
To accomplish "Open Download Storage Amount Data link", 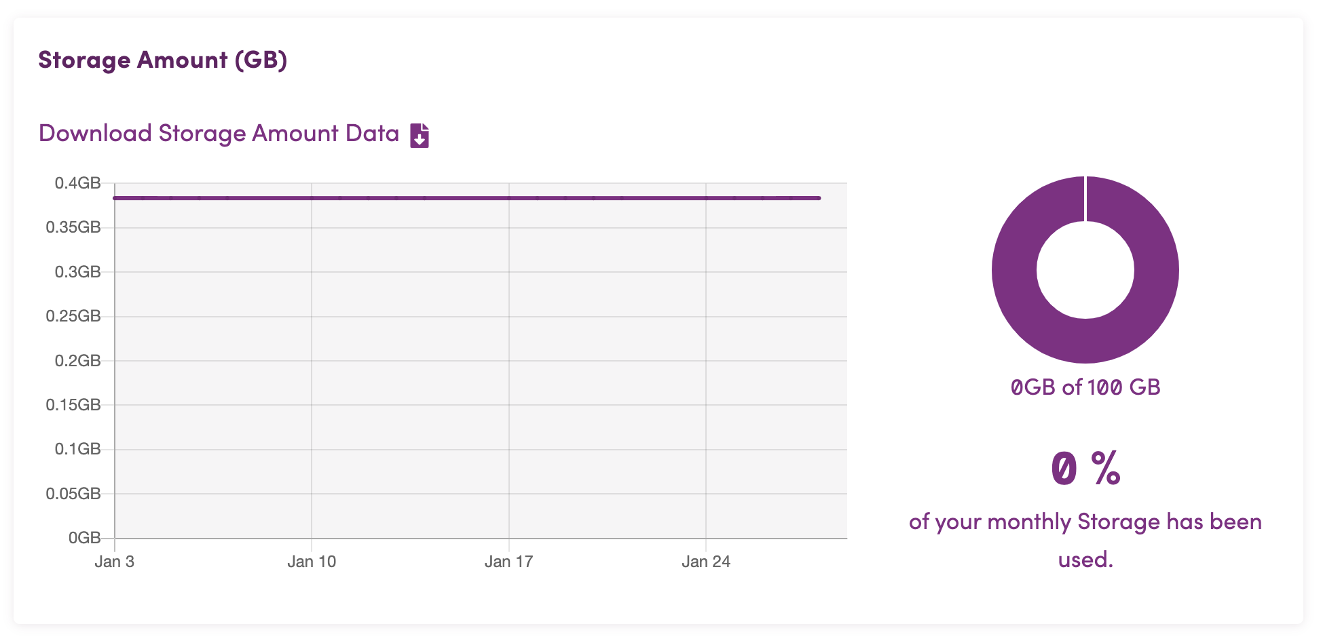I will click(x=219, y=134).
